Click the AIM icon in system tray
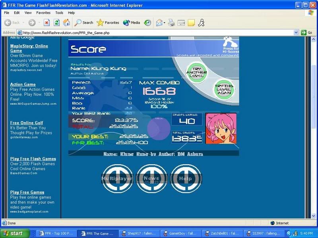This screenshot has height=238, width=318. pyautogui.click(x=295, y=234)
